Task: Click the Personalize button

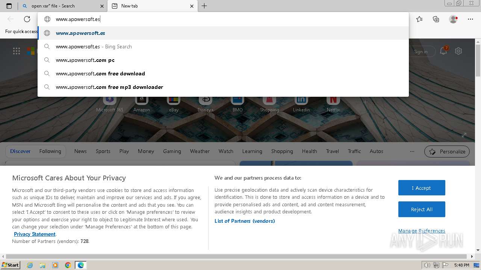Action: (x=447, y=151)
